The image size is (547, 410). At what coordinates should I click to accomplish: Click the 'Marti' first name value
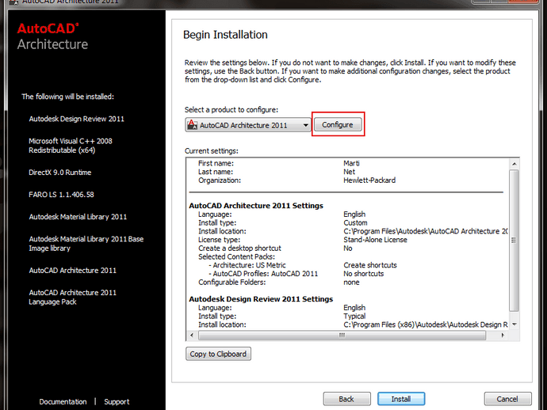click(351, 163)
